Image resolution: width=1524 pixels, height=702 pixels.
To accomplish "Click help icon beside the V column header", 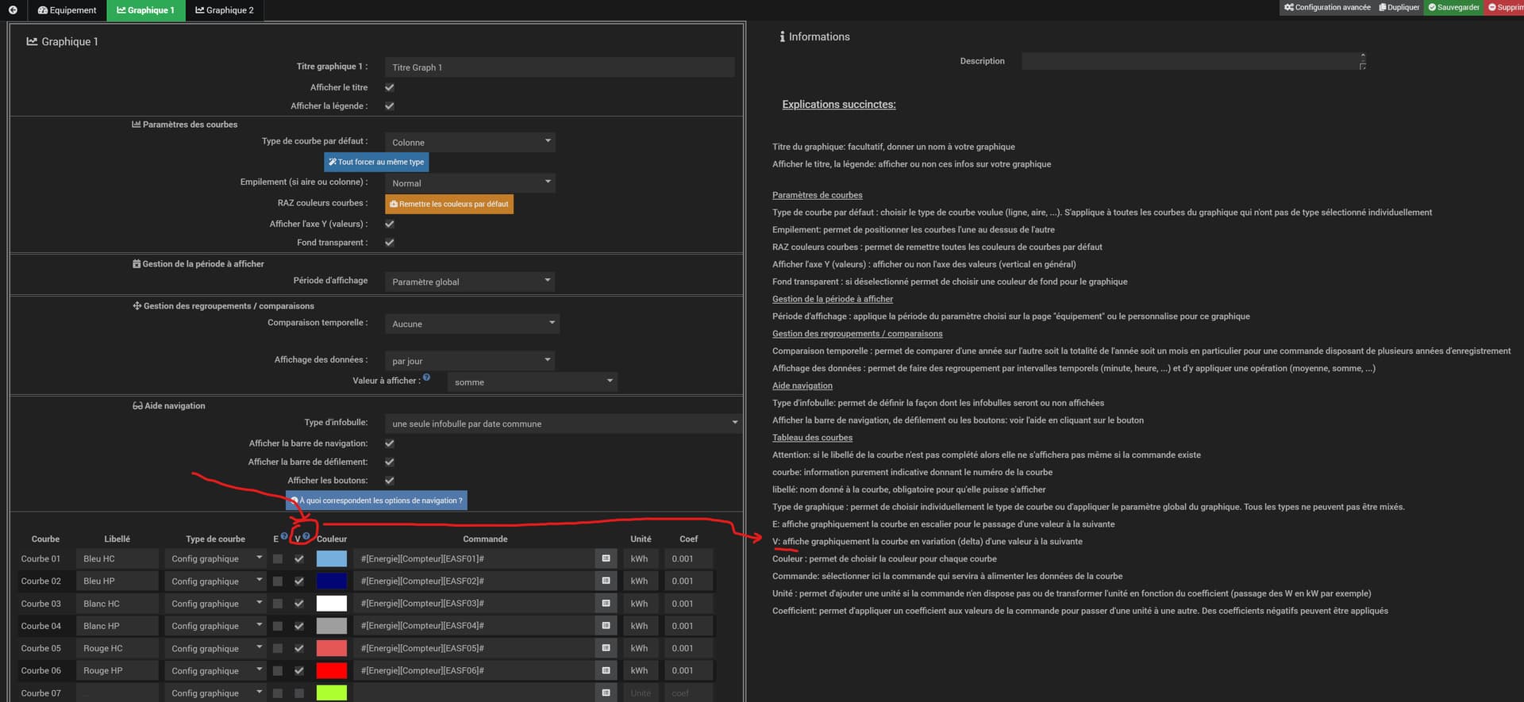I will point(306,536).
